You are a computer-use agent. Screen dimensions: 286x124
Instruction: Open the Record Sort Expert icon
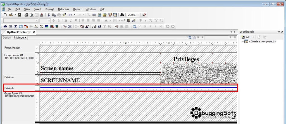pos(82,26)
